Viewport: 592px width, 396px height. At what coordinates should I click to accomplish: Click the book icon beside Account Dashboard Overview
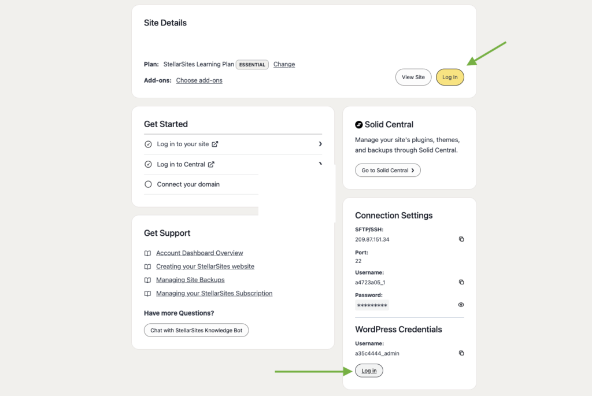pyautogui.click(x=147, y=253)
